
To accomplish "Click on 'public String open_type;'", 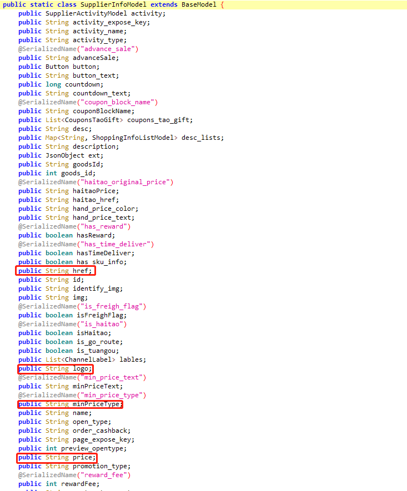I will click(x=64, y=422).
